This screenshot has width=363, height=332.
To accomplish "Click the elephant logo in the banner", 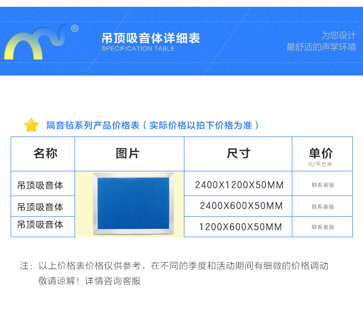I will (x=35, y=42).
